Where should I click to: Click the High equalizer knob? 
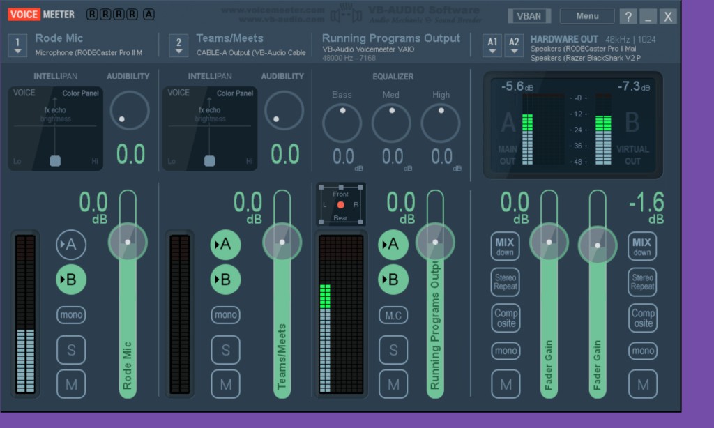441,123
